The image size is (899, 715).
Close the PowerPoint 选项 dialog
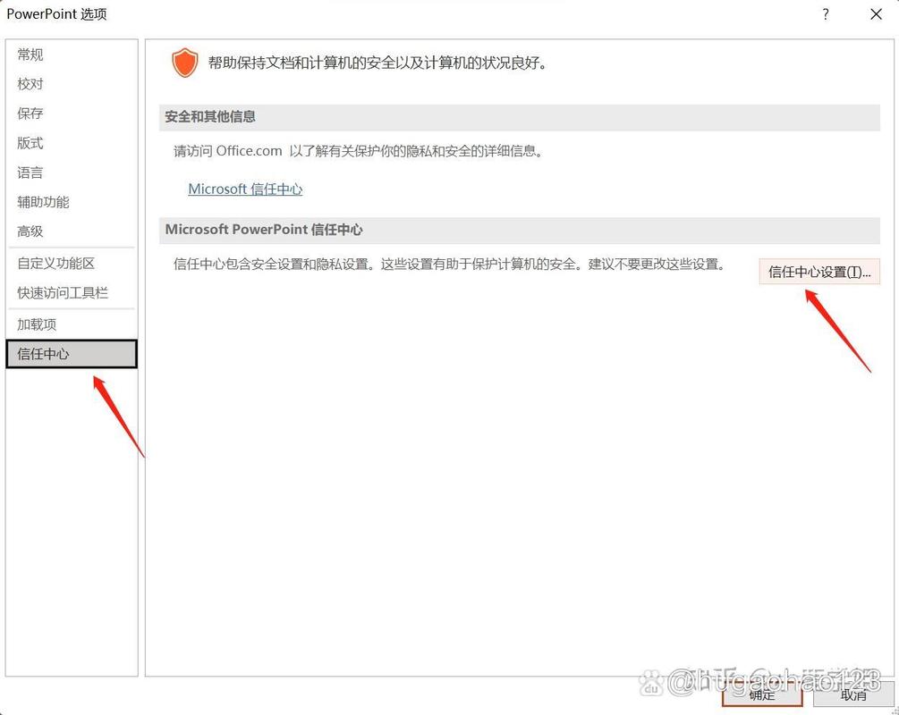point(876,14)
